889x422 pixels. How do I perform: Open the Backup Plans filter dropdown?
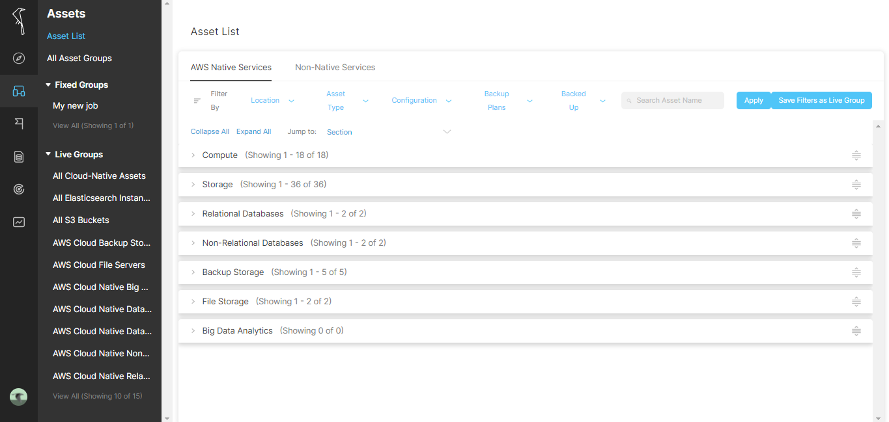(508, 101)
